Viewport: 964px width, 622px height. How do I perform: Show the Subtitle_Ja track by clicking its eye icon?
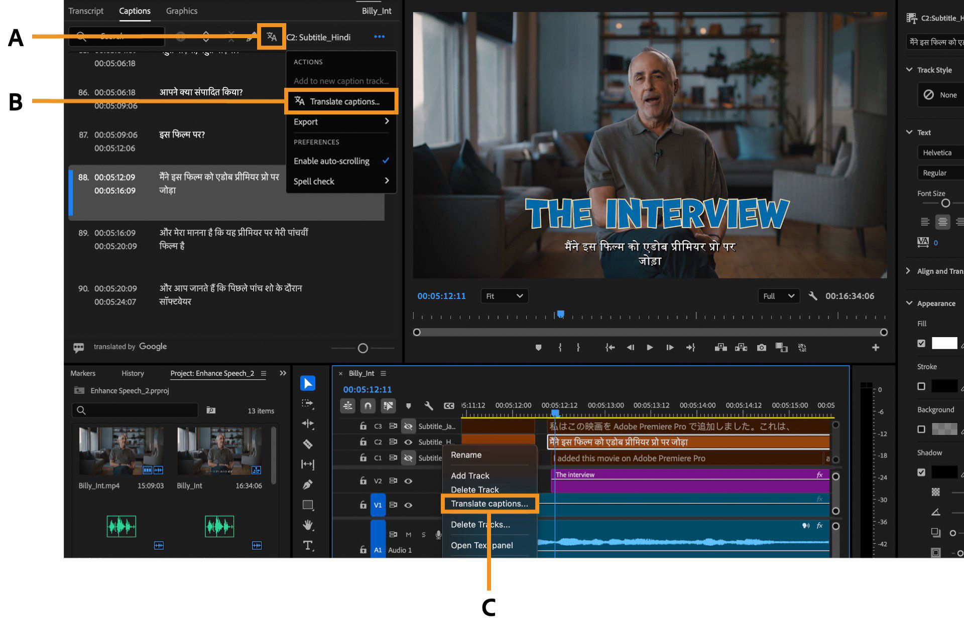[408, 426]
